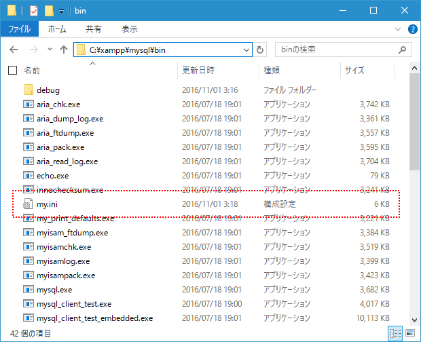Select the debug folder icon
The image size is (421, 342).
[29, 90]
